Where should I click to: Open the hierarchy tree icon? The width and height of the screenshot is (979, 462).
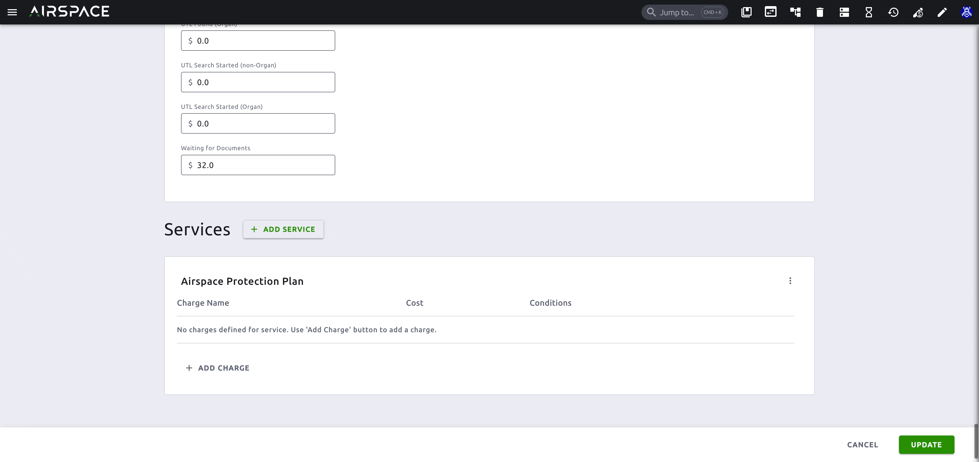click(x=795, y=12)
